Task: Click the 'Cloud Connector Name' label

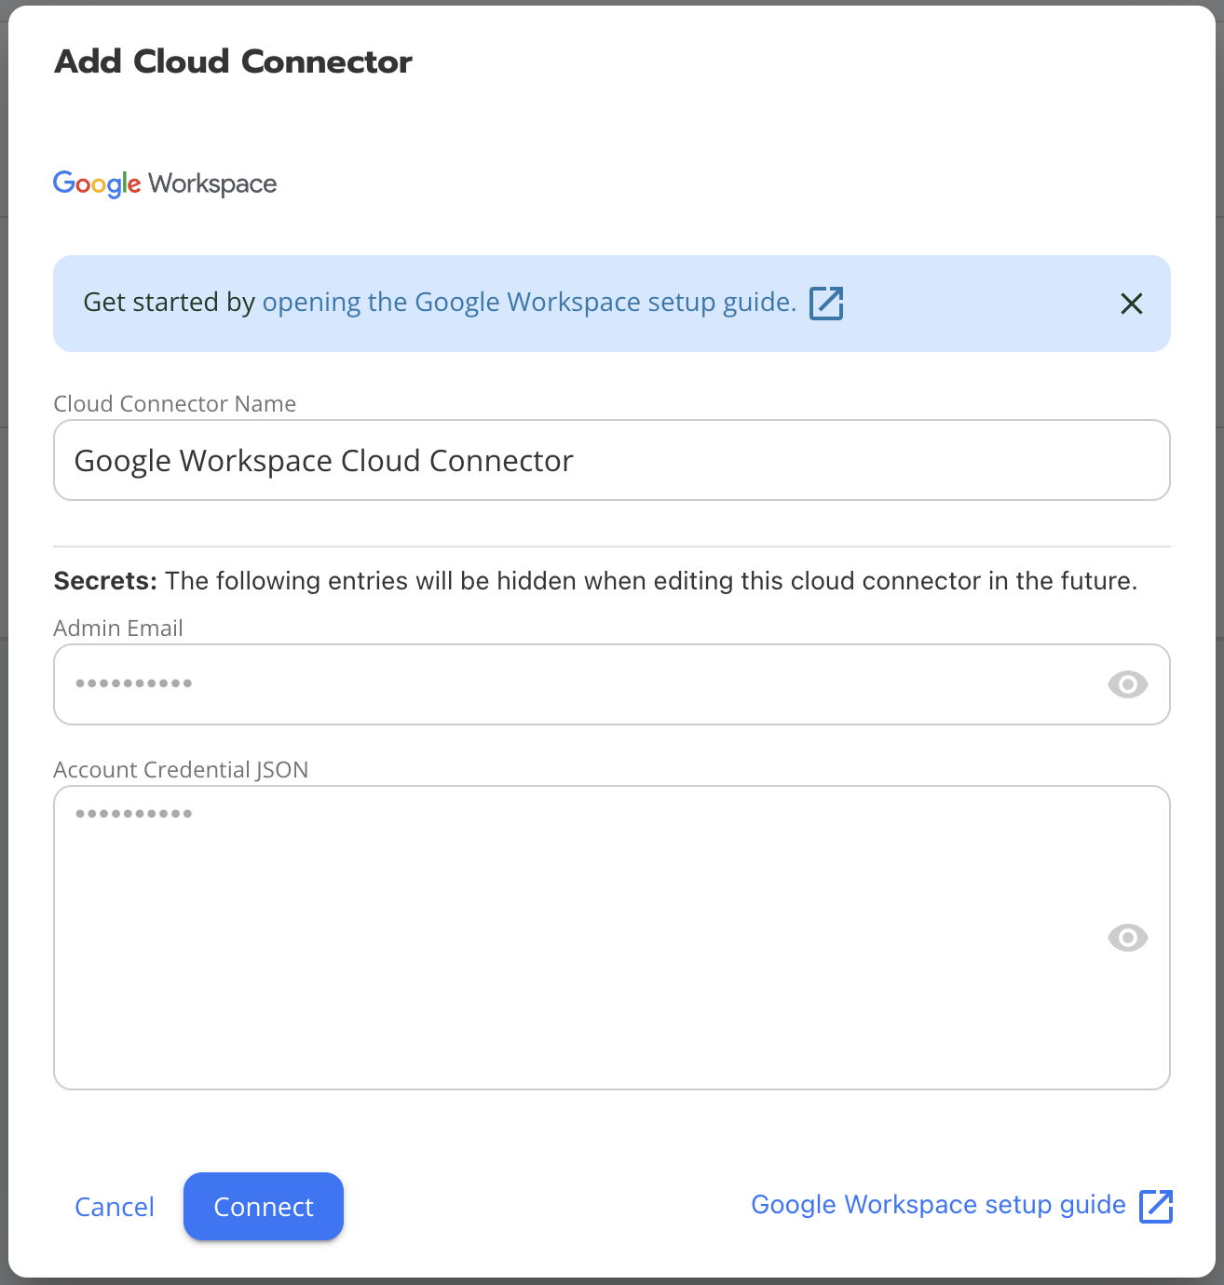Action: coord(175,403)
